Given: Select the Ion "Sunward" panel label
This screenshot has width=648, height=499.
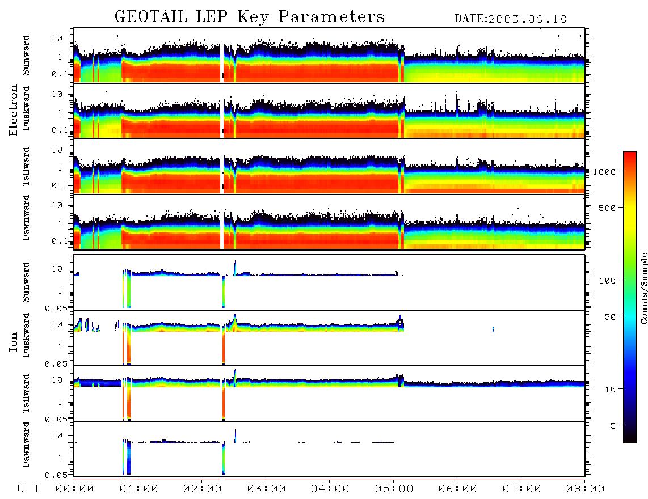Looking at the screenshot, I should (x=26, y=282).
